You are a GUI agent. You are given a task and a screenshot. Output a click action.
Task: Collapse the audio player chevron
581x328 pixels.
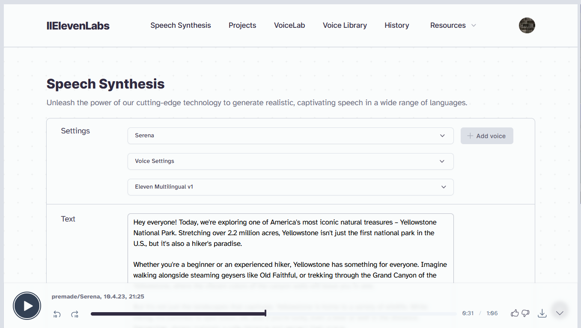coord(560,313)
